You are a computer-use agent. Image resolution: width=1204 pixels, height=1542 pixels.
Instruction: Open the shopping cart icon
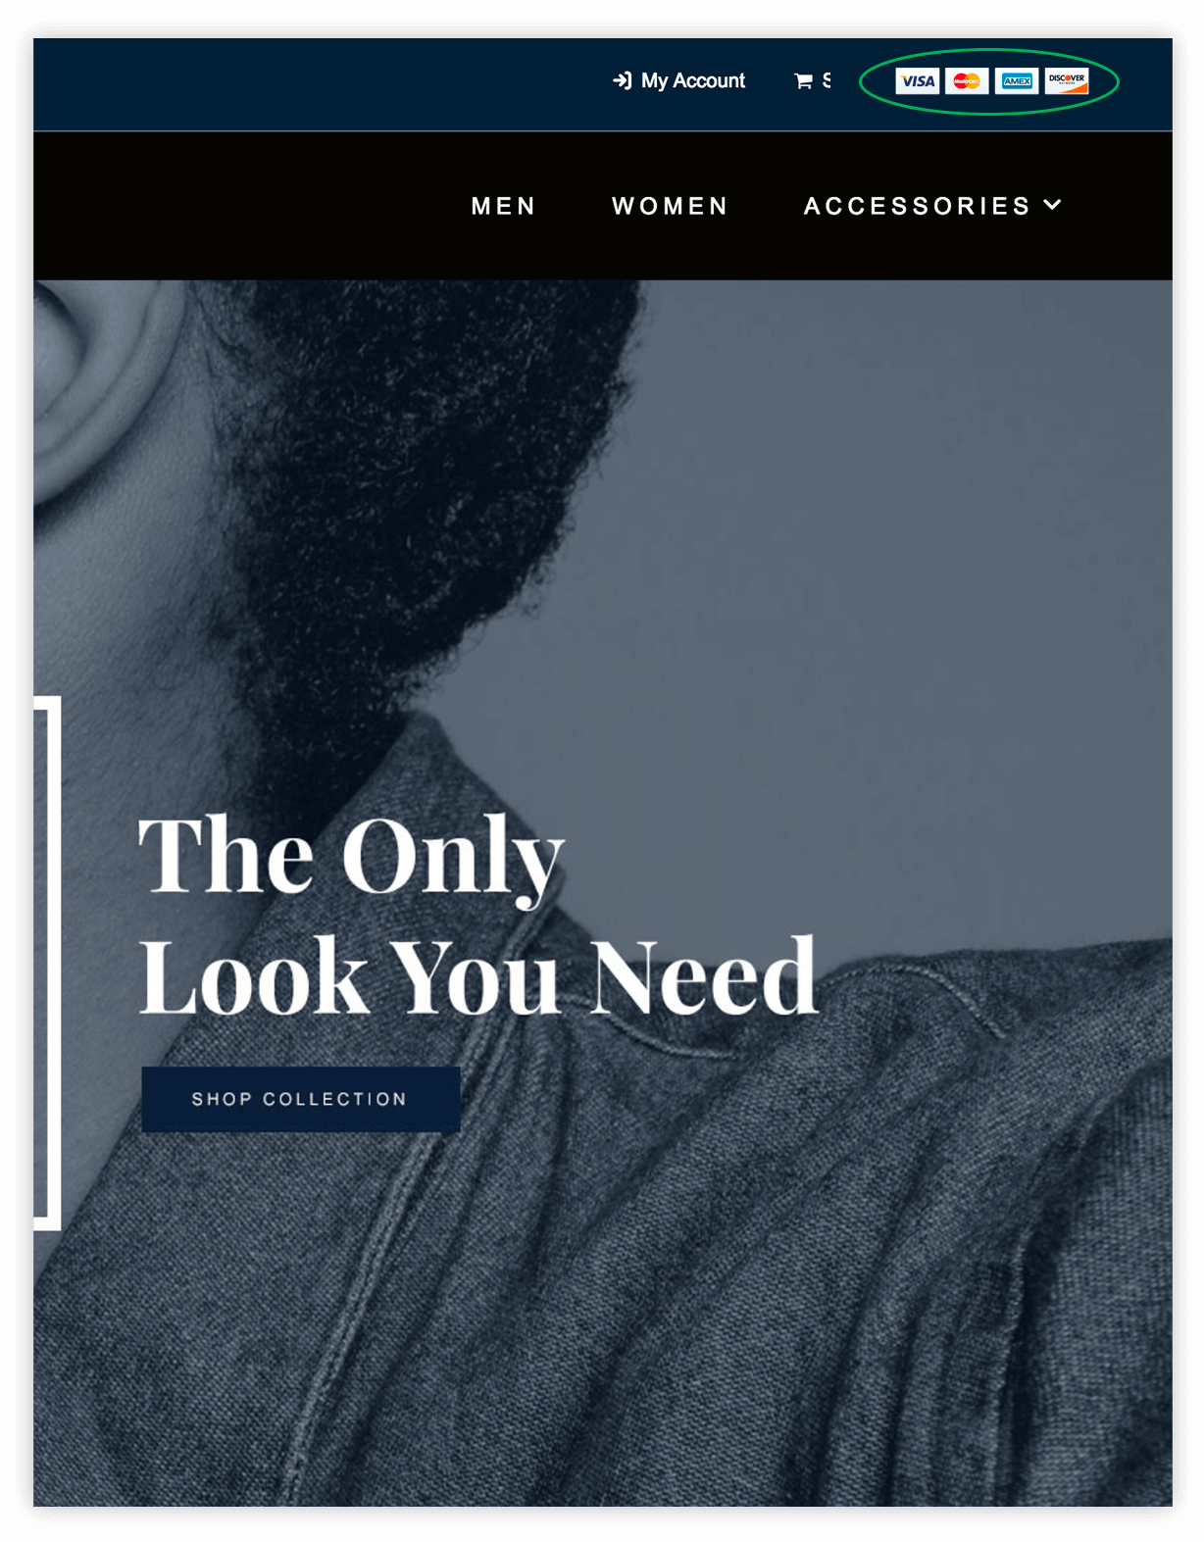803,81
